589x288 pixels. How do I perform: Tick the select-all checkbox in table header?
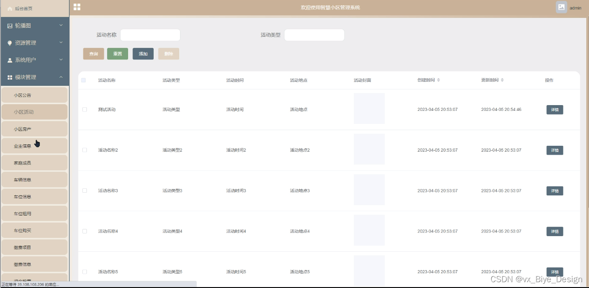[84, 80]
